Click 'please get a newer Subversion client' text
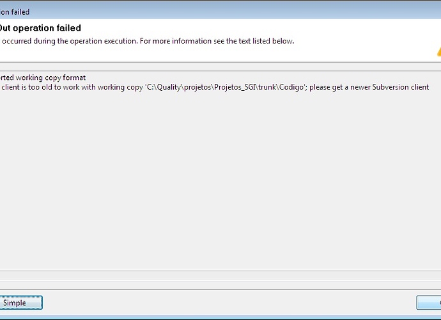441x320 pixels. (369, 87)
